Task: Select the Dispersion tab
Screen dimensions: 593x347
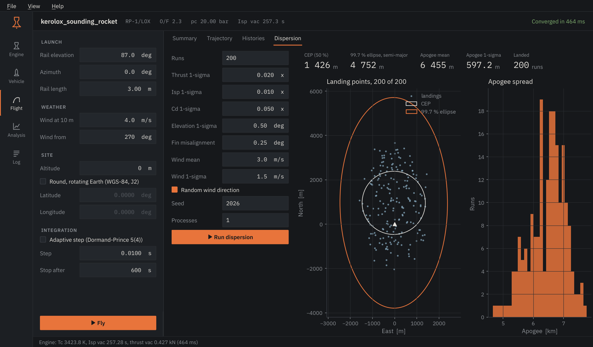Action: pyautogui.click(x=288, y=38)
